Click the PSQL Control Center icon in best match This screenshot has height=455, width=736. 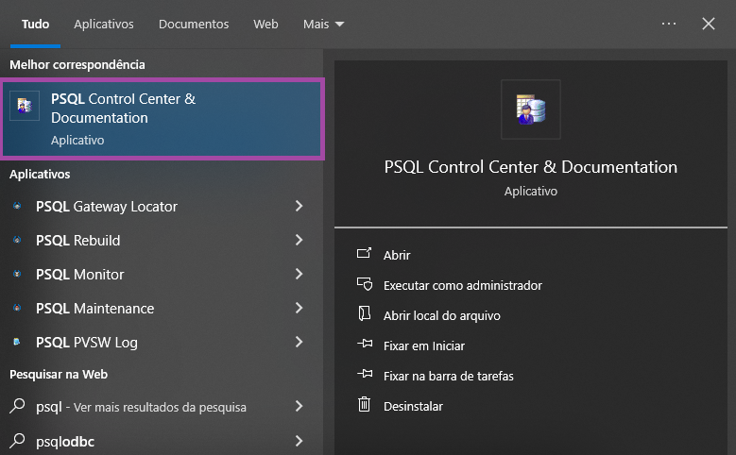click(25, 106)
